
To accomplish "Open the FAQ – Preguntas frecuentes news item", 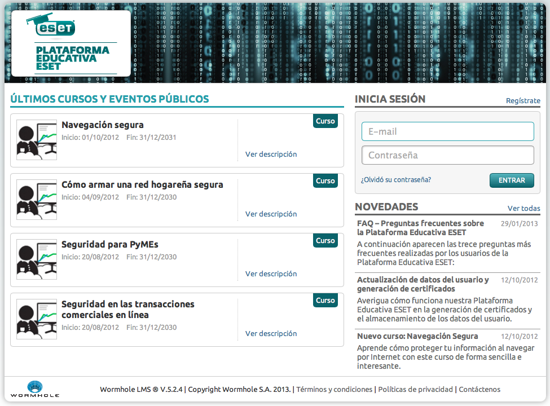I will coord(420,228).
